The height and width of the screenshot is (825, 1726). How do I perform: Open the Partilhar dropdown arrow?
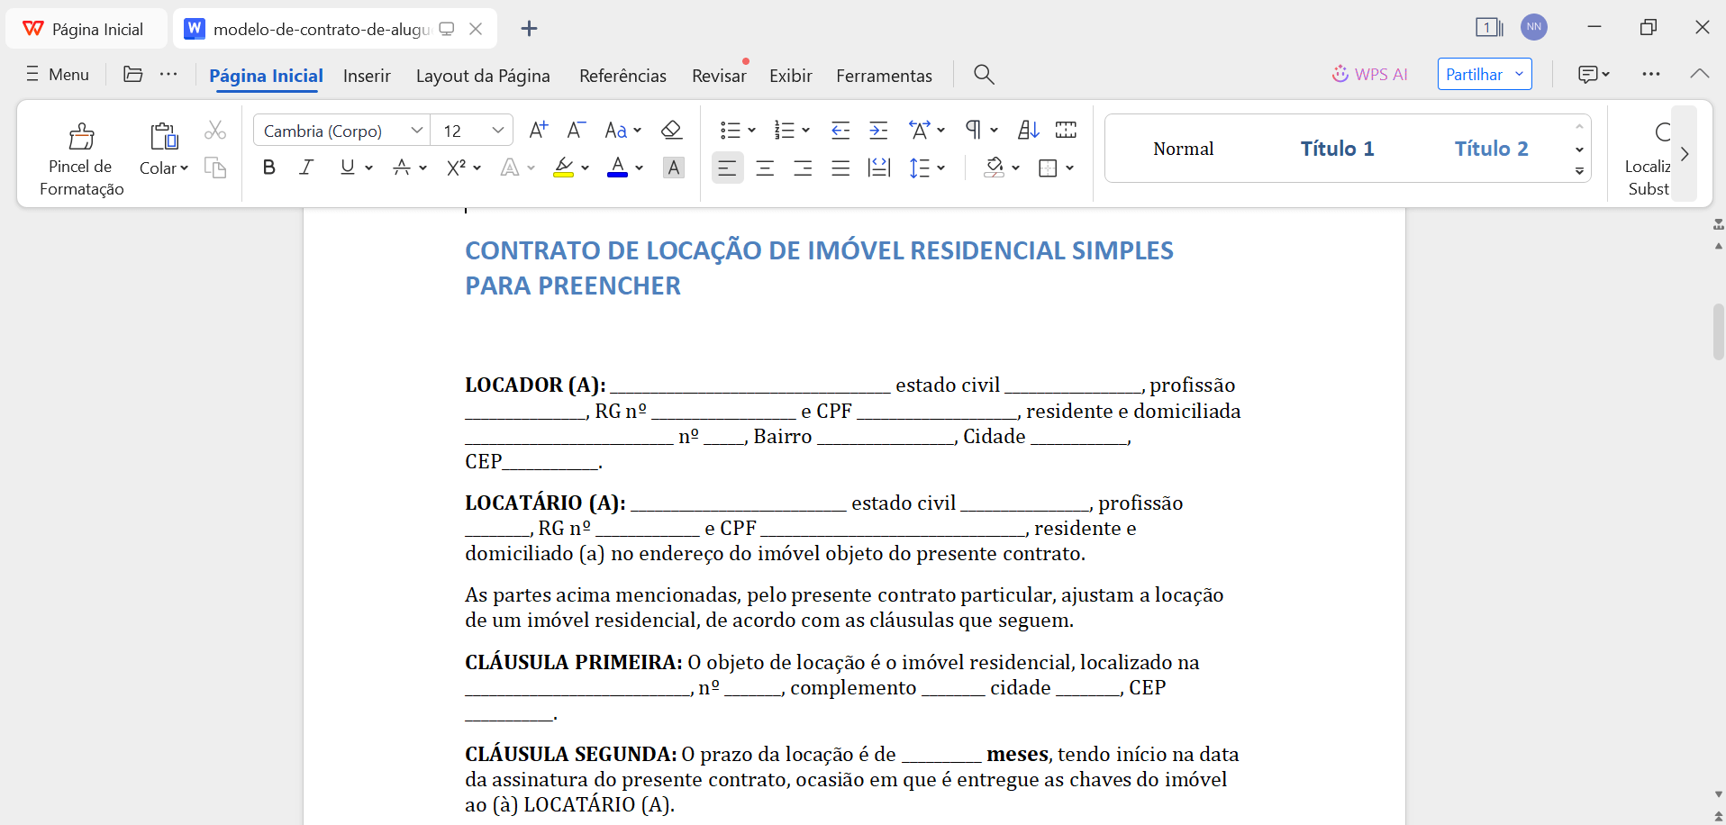click(x=1519, y=74)
